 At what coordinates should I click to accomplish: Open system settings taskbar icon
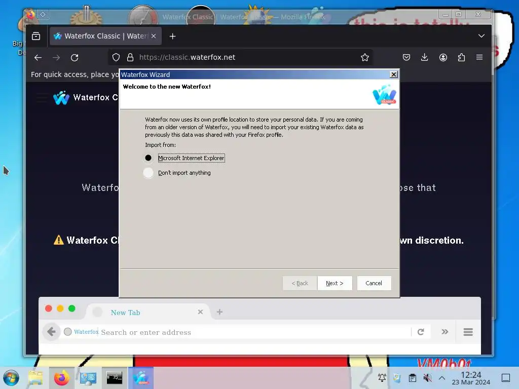tap(88, 378)
